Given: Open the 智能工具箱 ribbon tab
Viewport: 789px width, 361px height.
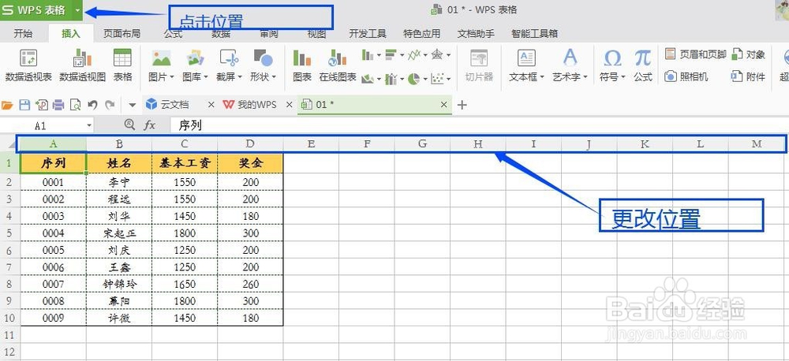Looking at the screenshot, I should [x=534, y=34].
